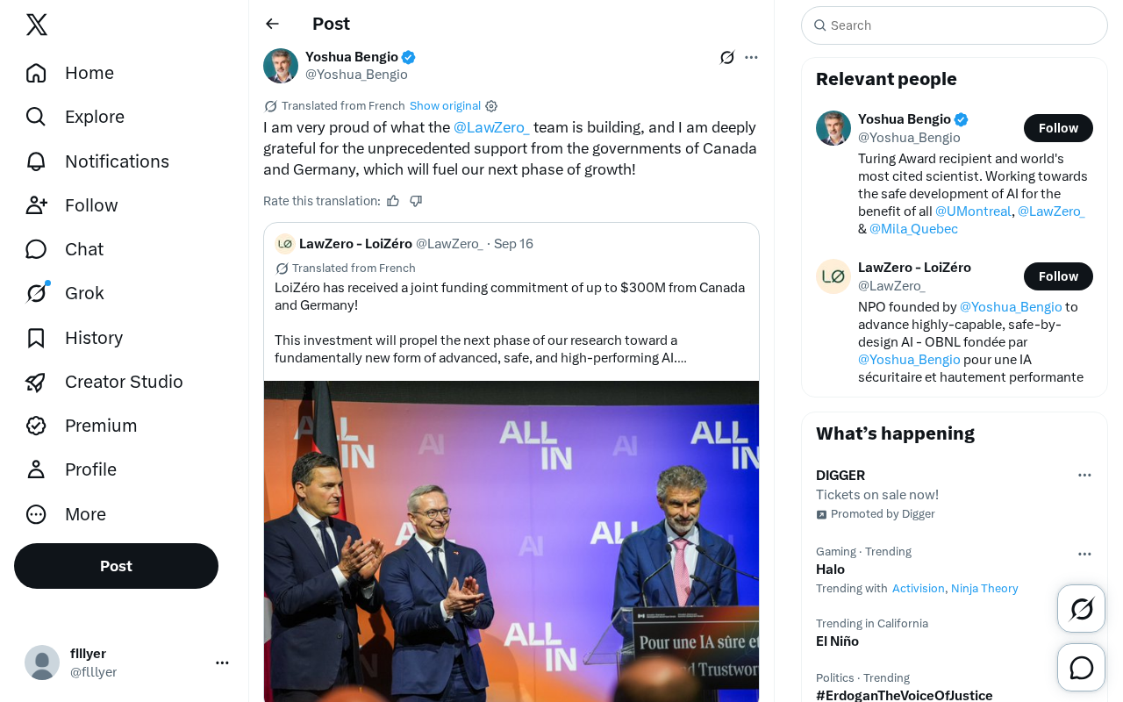The width and height of the screenshot is (1123, 702).
Task: Rate the translation with thumbs down
Action: point(416,201)
